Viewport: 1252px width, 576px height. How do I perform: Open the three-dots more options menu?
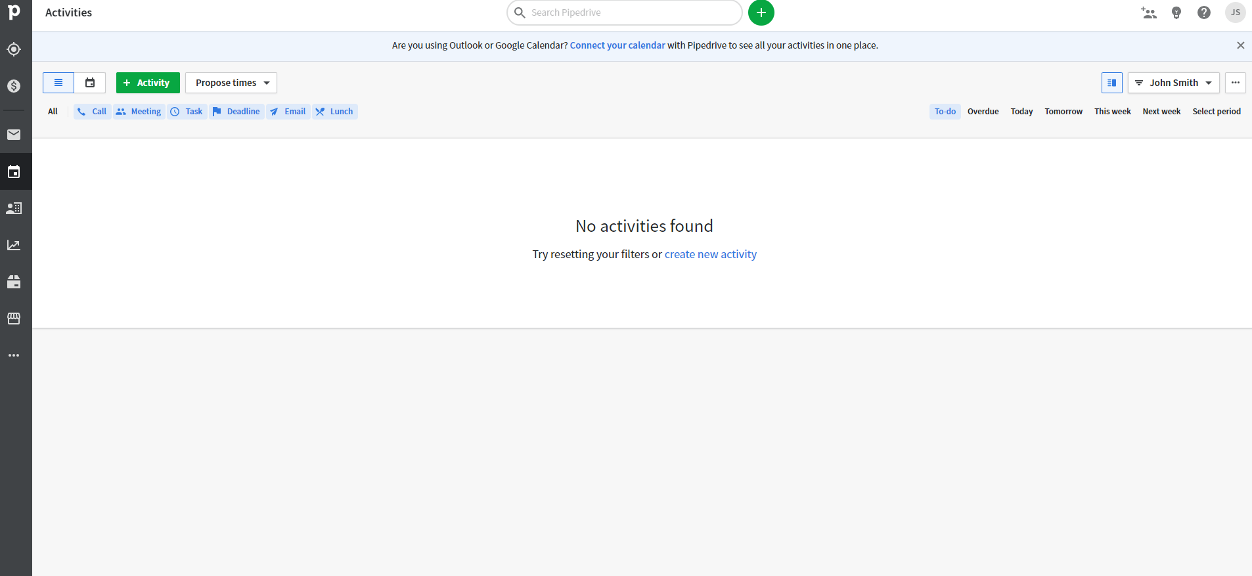1235,83
